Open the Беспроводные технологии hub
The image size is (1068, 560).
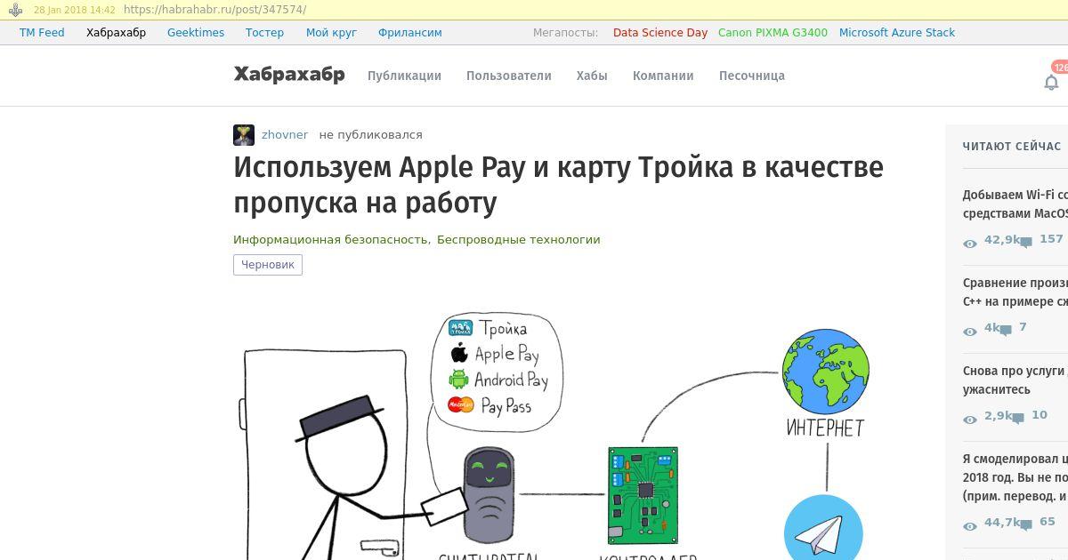point(519,239)
